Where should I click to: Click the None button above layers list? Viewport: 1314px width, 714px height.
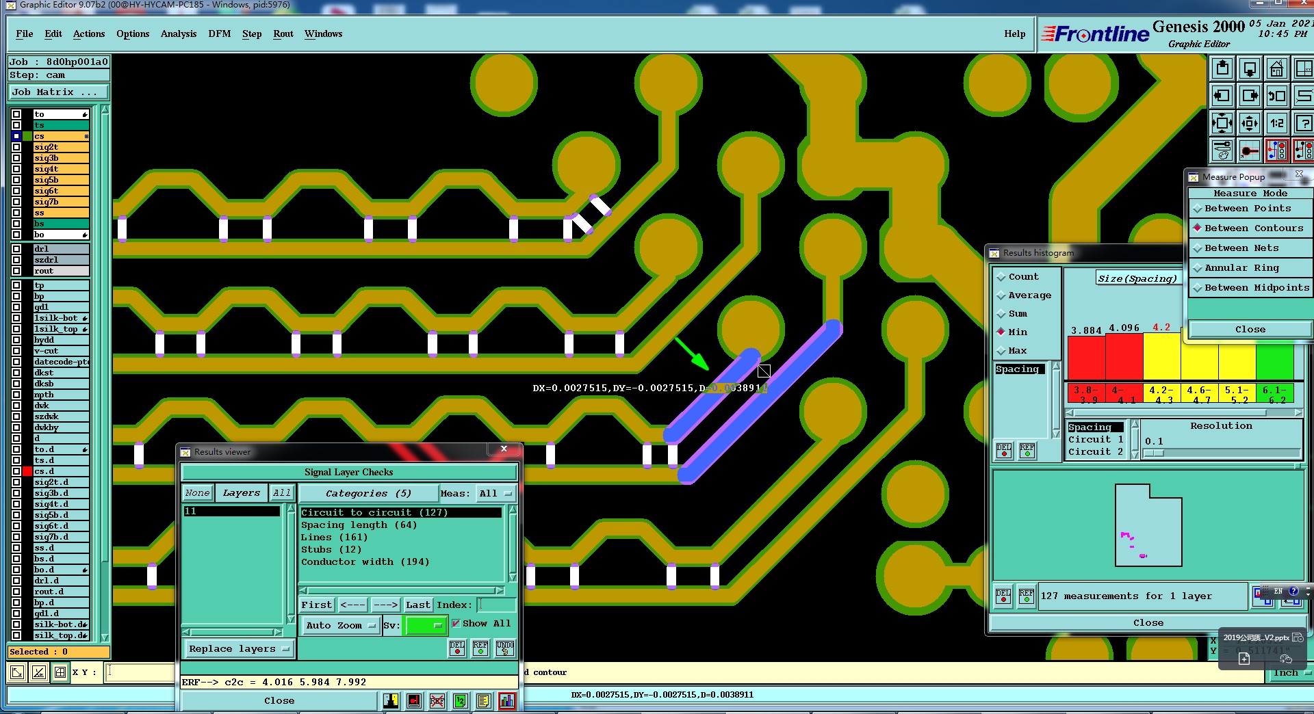pos(197,493)
